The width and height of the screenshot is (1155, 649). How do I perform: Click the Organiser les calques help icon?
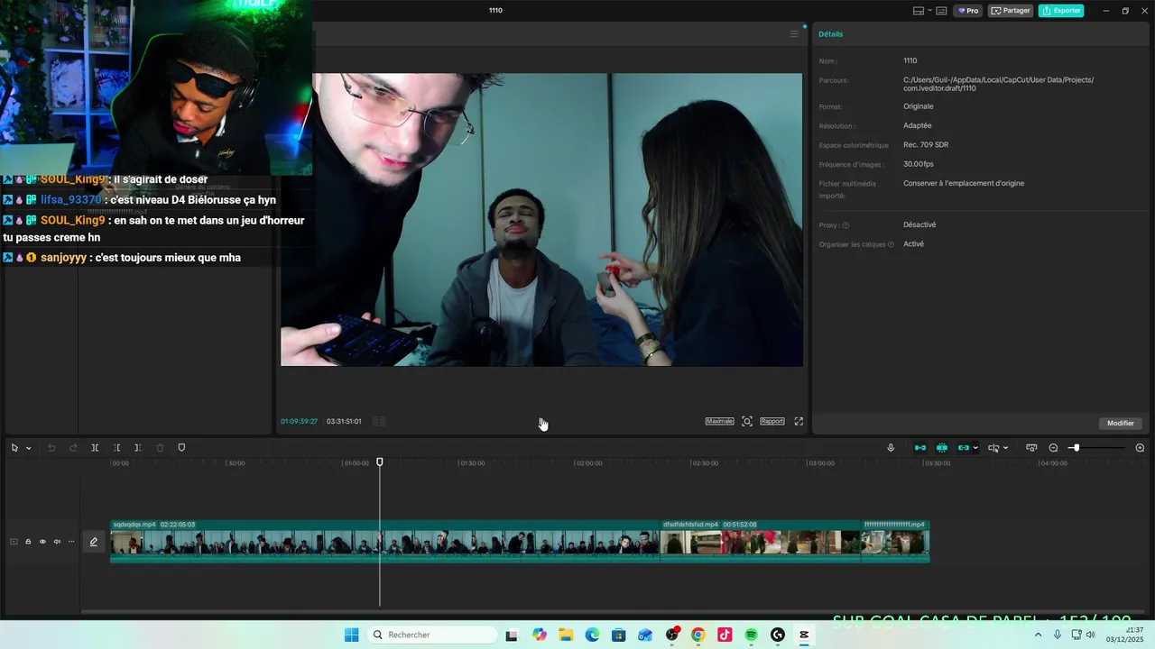click(x=891, y=244)
